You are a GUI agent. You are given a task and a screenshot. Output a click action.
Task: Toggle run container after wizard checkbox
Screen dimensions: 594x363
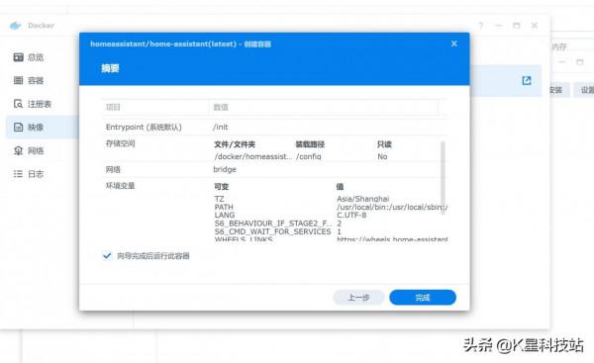tap(107, 256)
